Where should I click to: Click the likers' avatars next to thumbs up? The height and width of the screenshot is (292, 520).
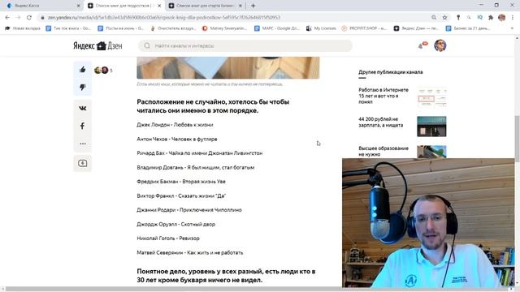[x=102, y=71]
